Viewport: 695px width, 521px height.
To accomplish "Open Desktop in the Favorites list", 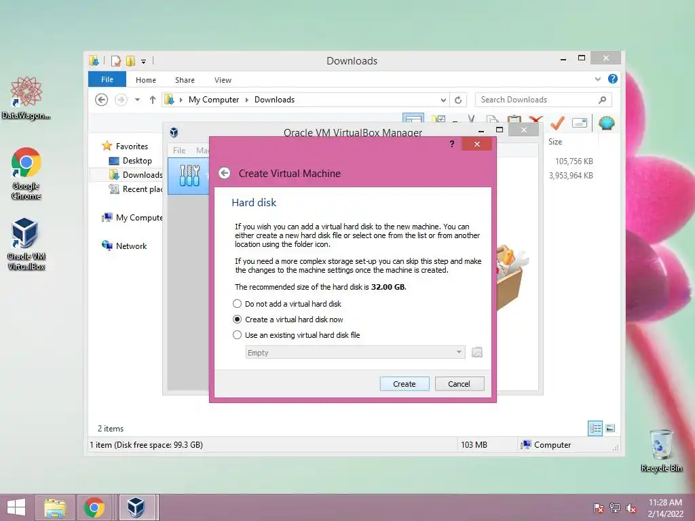I will 137,160.
